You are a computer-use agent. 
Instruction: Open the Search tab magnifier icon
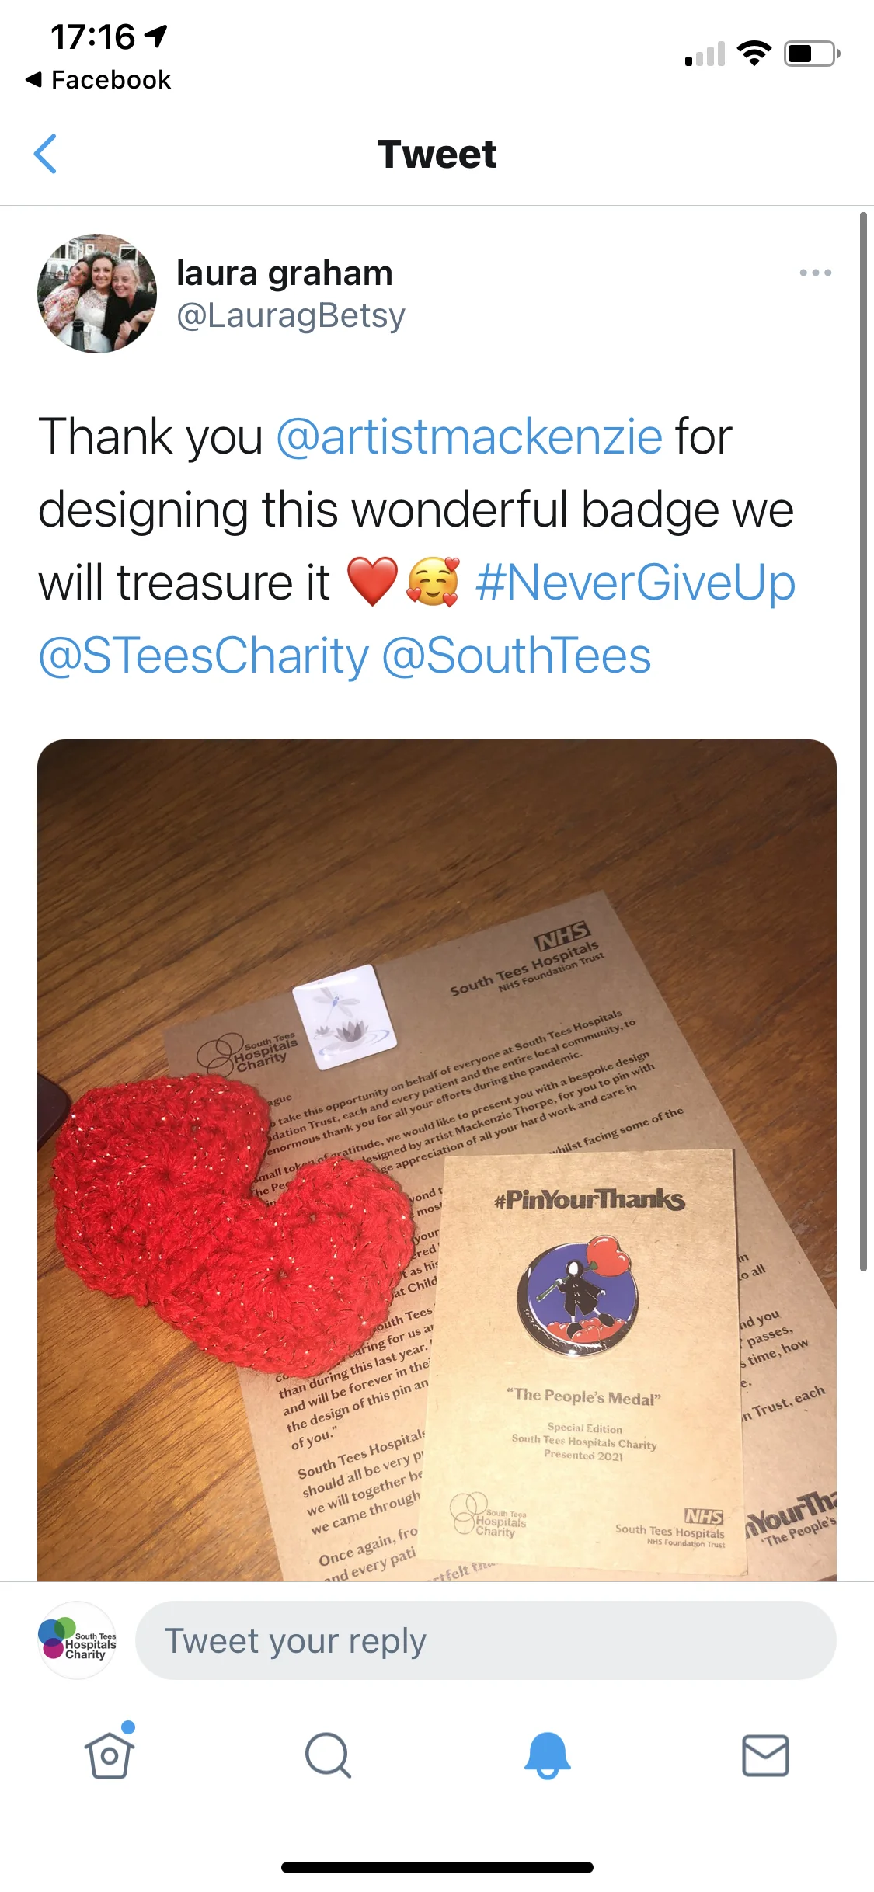click(328, 1755)
